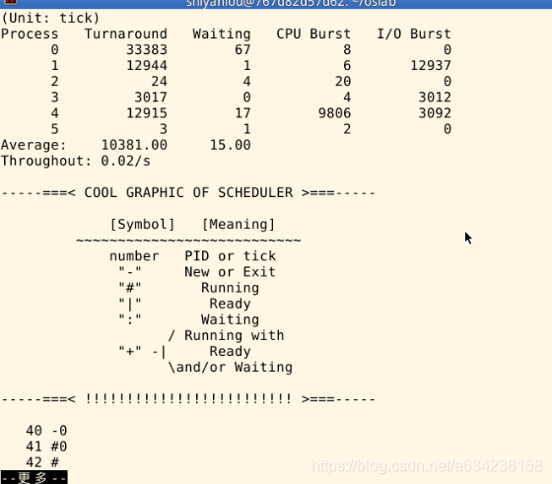552x484 pixels.
Task: Click the "#" legend symbol
Action: 130,288
